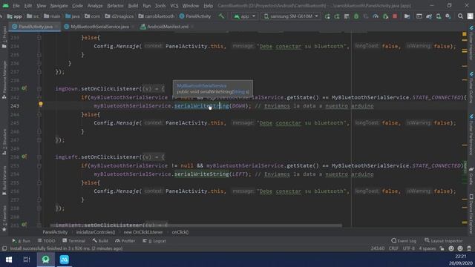Click Apply Changes and Restart Activity icon
Image resolution: width=475 pixels, height=267 pixels.
point(337,16)
